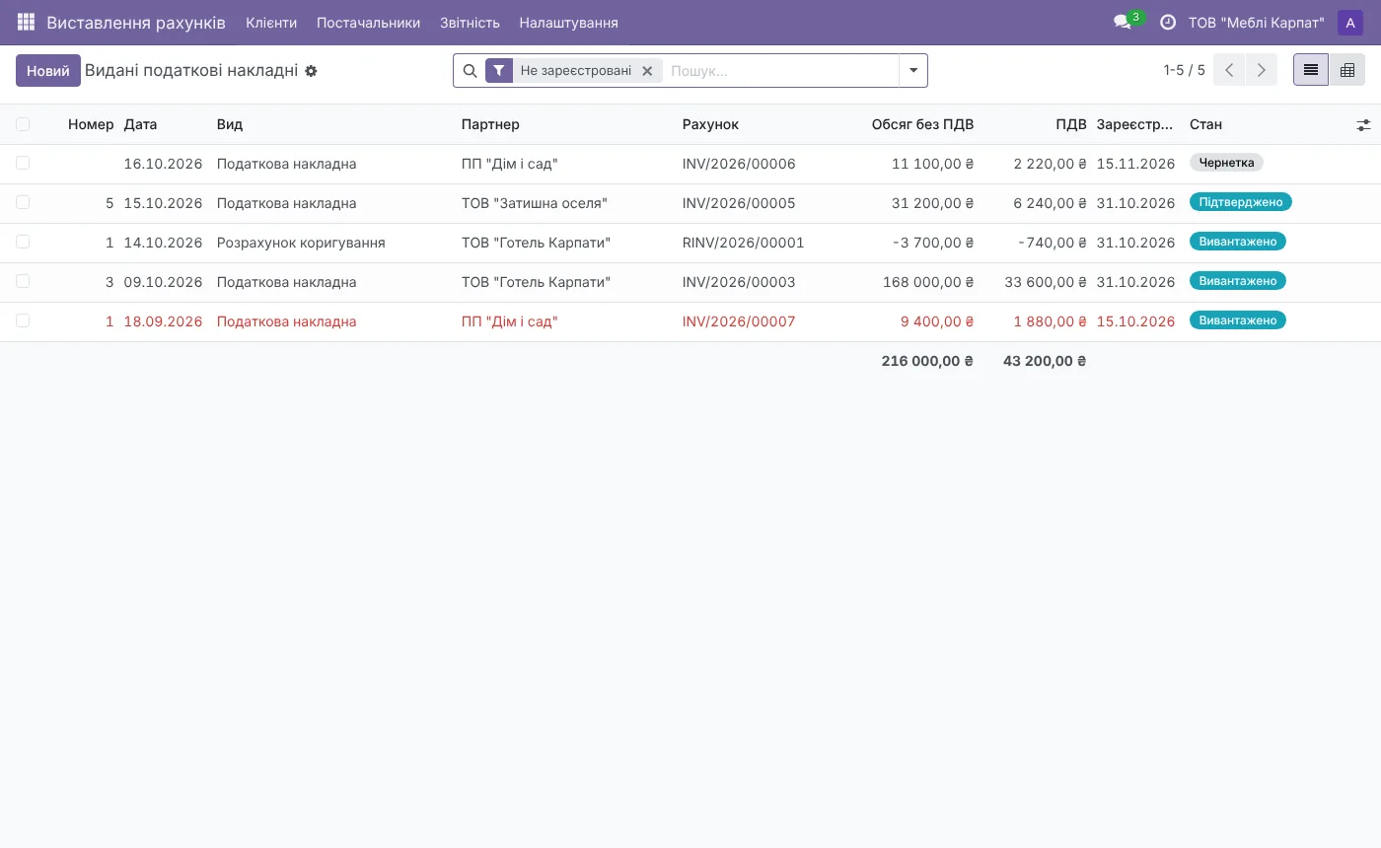This screenshot has width=1381, height=848.
Task: Click the search magnifier icon
Action: pos(470,71)
